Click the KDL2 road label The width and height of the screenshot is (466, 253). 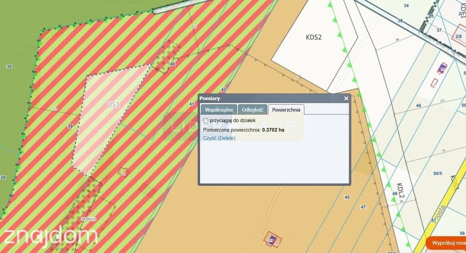[400, 191]
